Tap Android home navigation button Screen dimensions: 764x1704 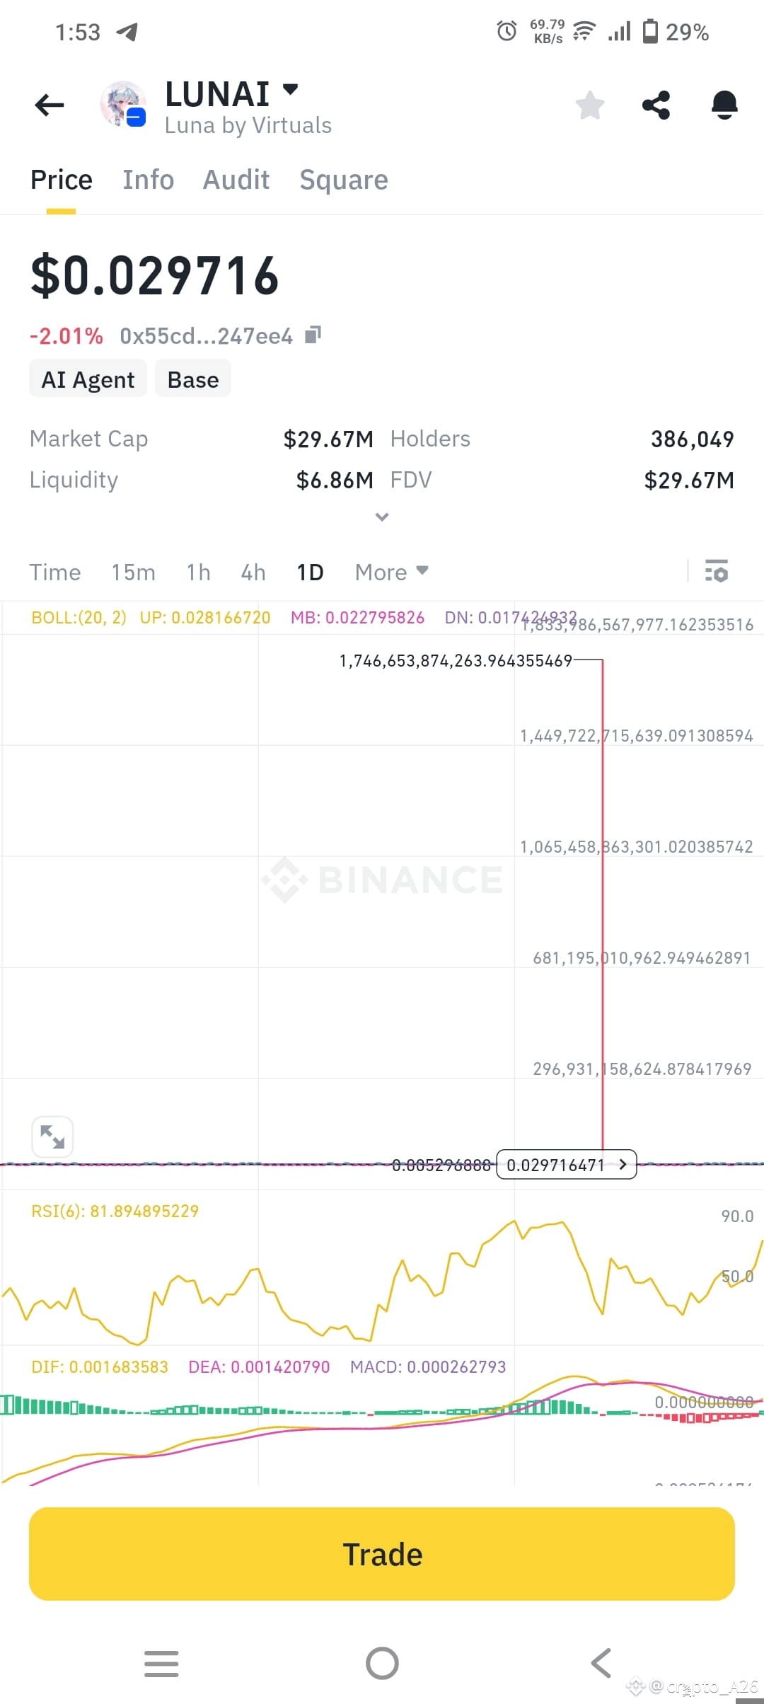click(382, 1663)
